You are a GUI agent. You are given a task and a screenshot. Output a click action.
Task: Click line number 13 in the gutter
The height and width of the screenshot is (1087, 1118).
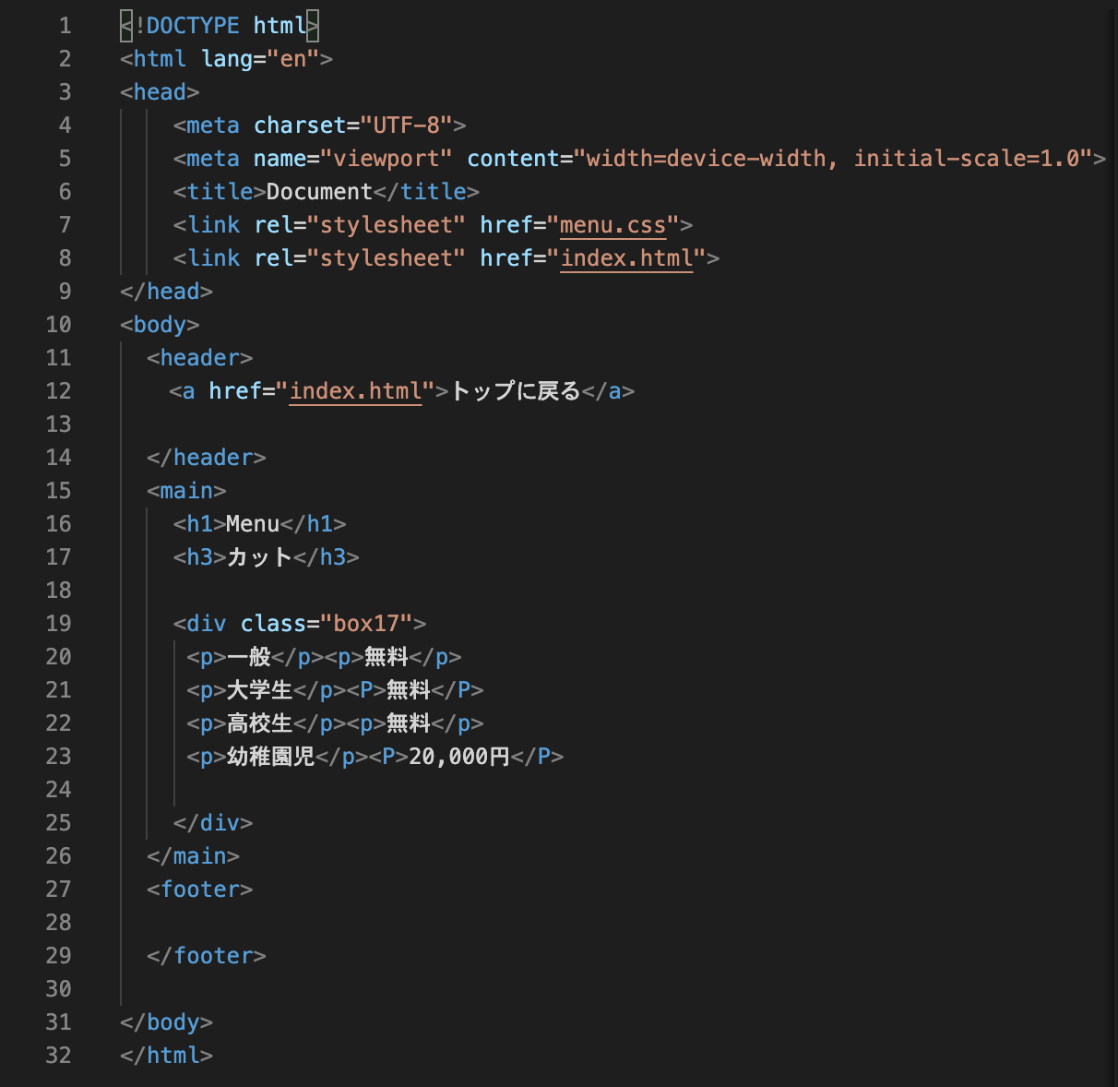click(x=58, y=424)
